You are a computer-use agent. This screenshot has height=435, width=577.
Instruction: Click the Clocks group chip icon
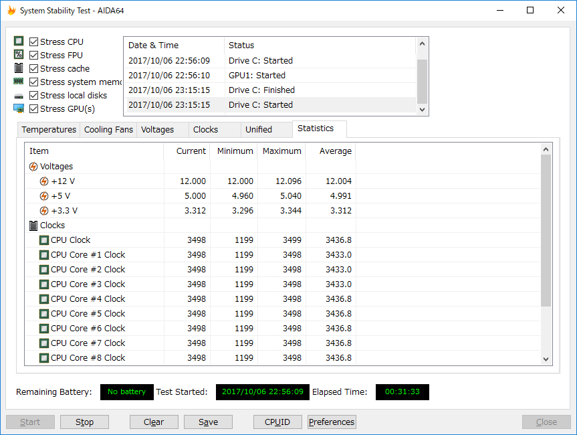pyautogui.click(x=33, y=226)
